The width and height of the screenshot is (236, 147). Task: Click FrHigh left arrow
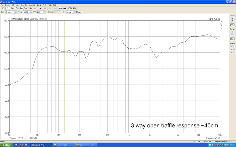tap(232, 46)
